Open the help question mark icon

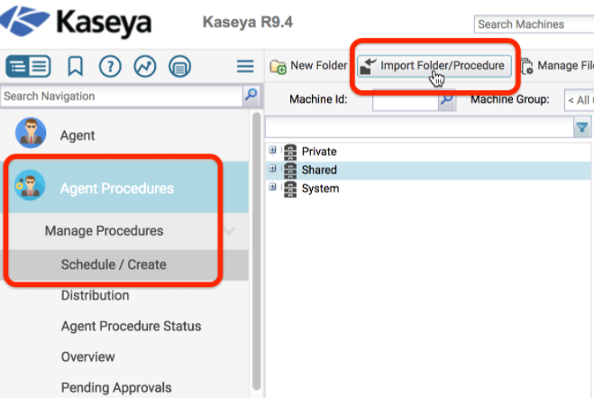tap(110, 67)
